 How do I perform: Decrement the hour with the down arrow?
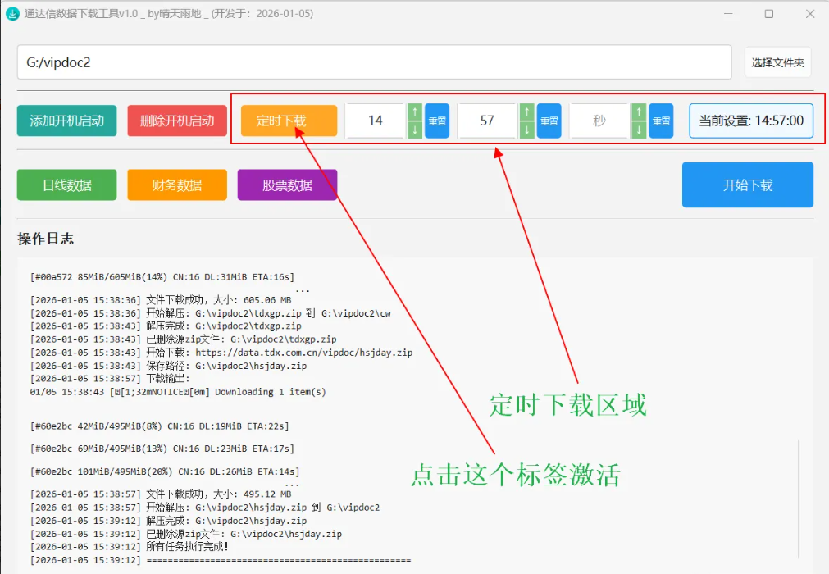coord(414,129)
